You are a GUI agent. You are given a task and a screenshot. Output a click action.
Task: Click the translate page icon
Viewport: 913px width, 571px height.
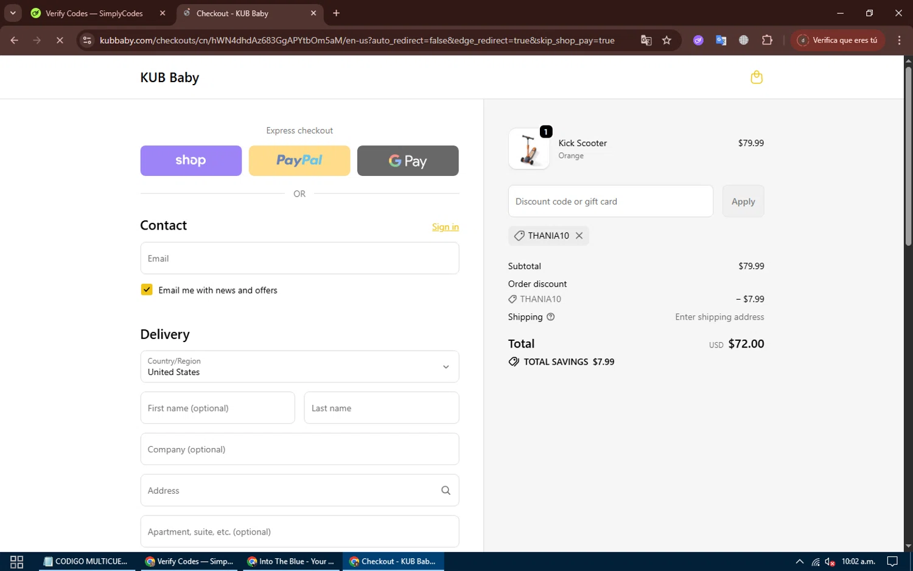point(646,40)
